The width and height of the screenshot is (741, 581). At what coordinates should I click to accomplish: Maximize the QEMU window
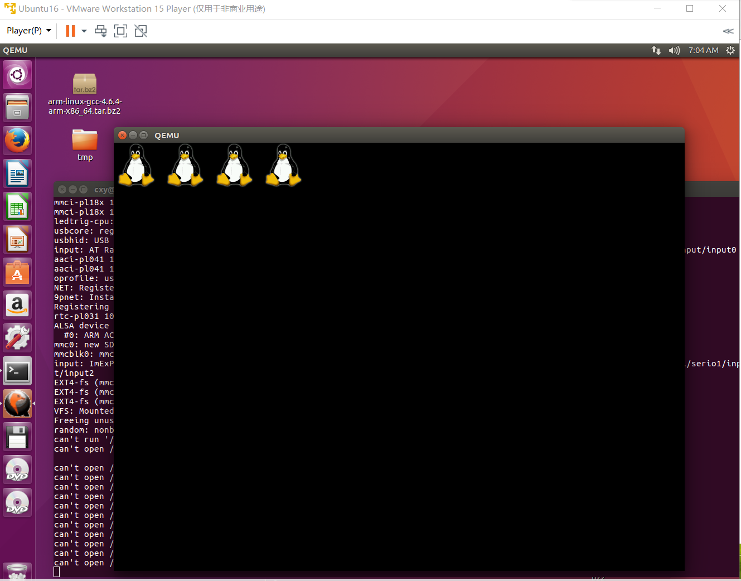tap(143, 135)
